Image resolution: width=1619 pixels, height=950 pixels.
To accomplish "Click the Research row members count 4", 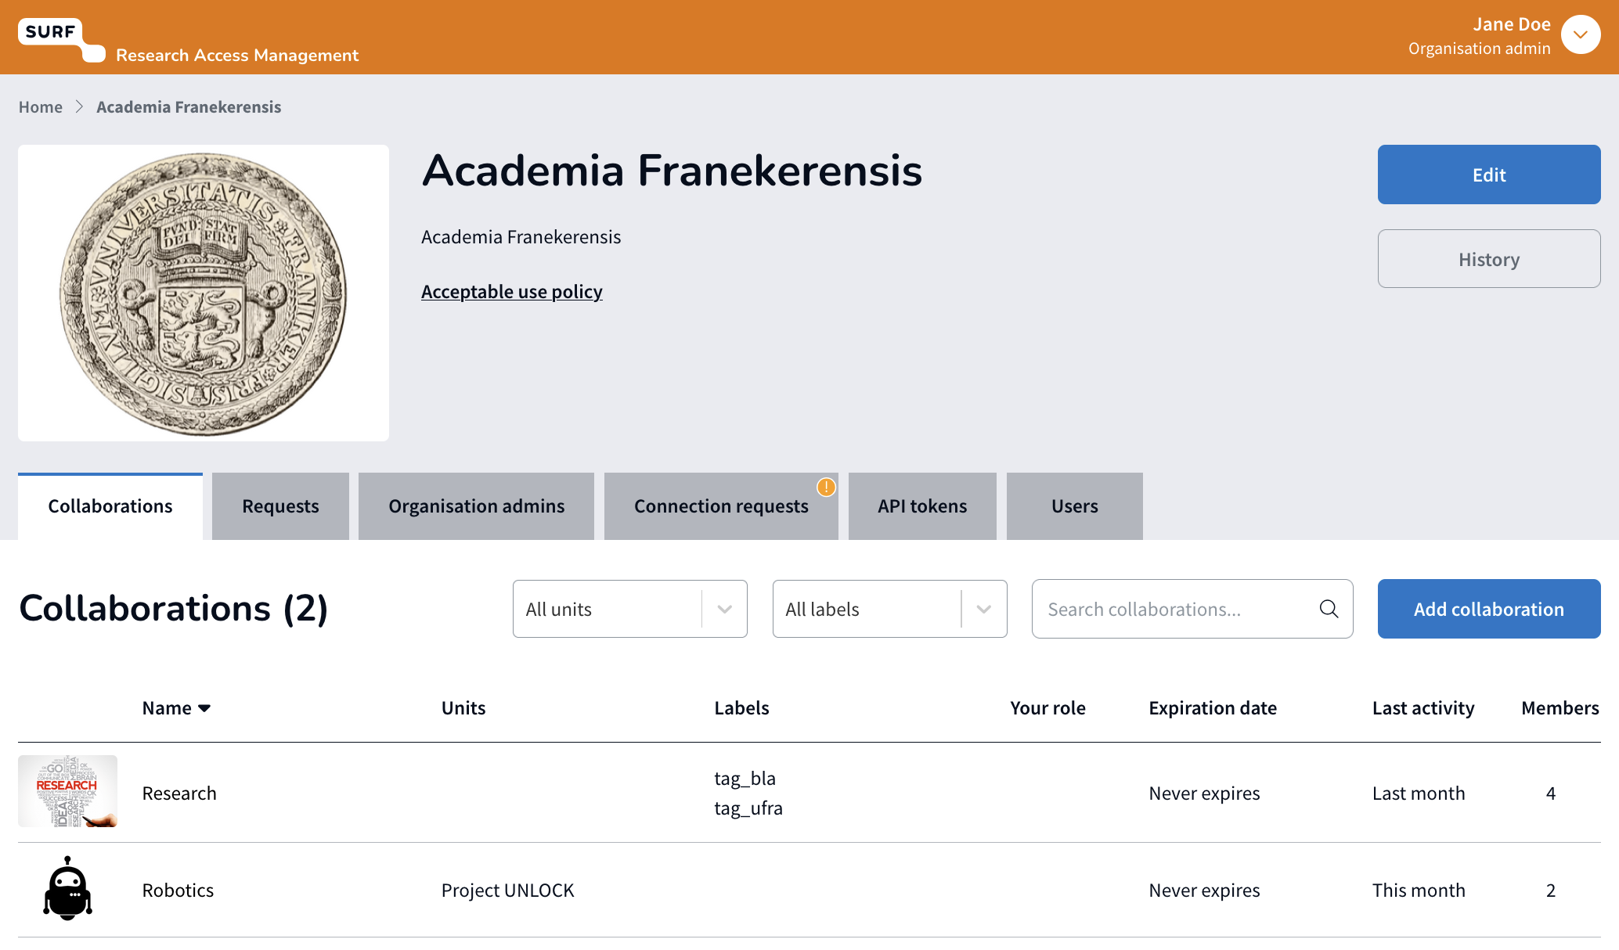I will click(1551, 793).
